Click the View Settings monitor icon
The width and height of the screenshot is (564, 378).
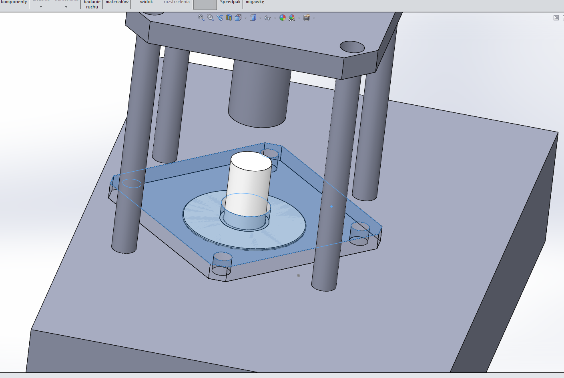pyautogui.click(x=307, y=18)
